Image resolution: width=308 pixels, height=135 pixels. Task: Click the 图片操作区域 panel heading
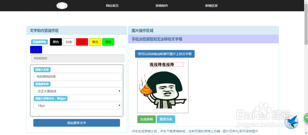(x=143, y=30)
